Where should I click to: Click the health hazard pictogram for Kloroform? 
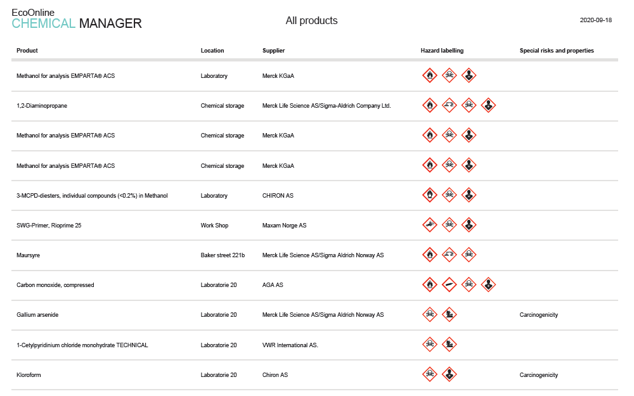point(450,374)
